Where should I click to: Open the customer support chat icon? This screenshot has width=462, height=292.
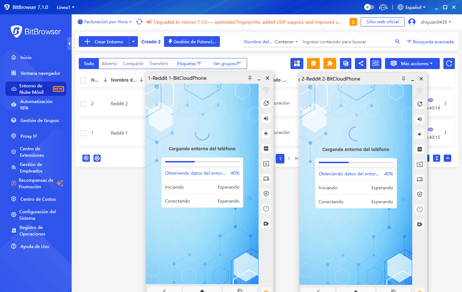click(x=383, y=7)
